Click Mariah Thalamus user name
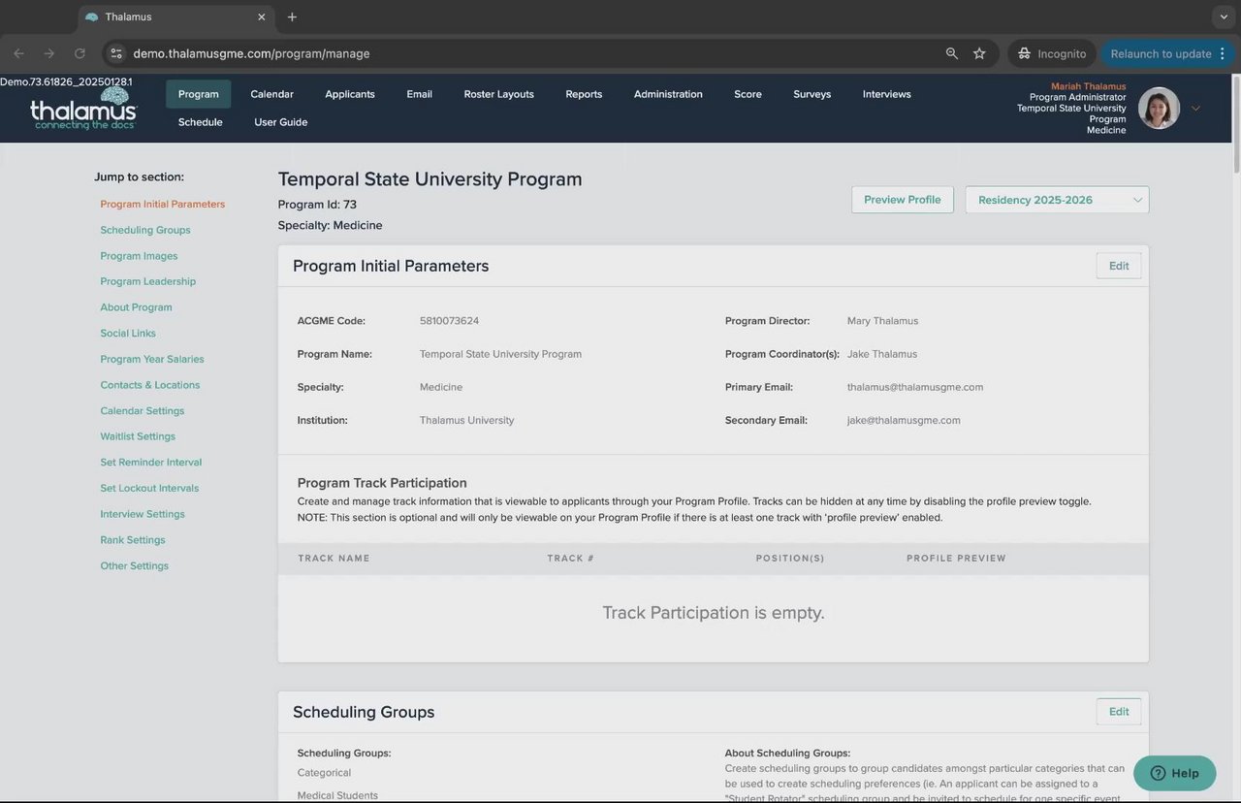Viewport: 1241px width, 803px height. 1088,86
